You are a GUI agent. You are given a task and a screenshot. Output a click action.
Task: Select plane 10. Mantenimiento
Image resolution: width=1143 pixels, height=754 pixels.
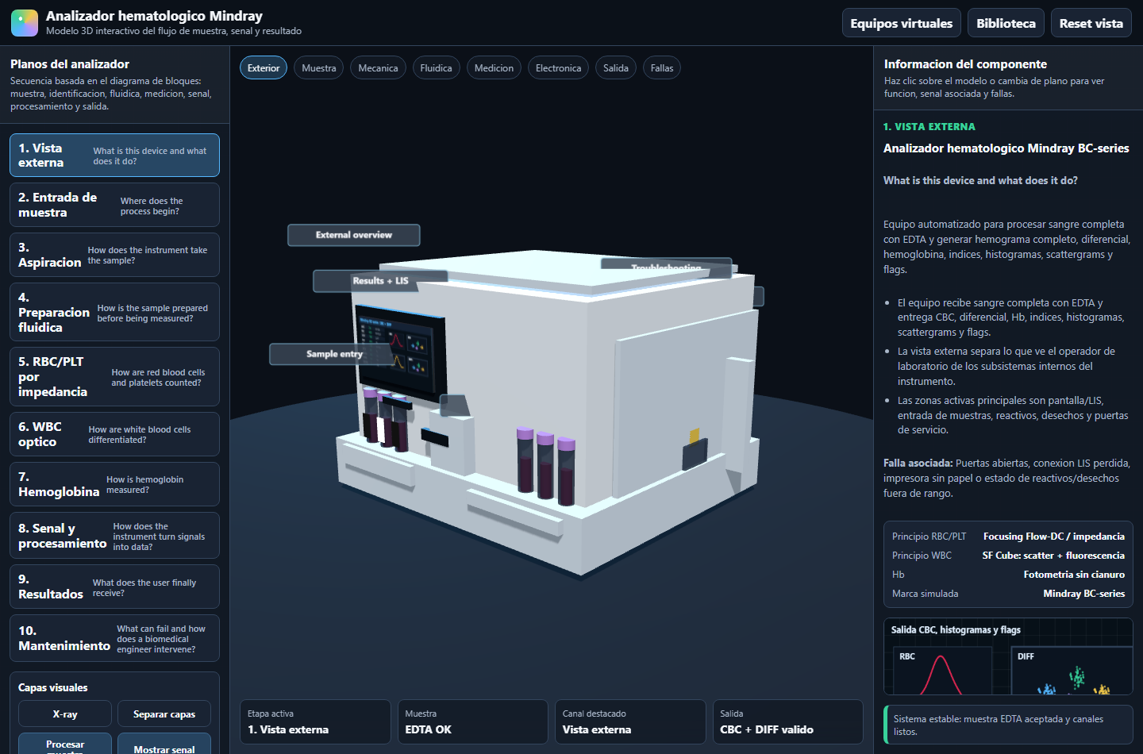(x=114, y=638)
